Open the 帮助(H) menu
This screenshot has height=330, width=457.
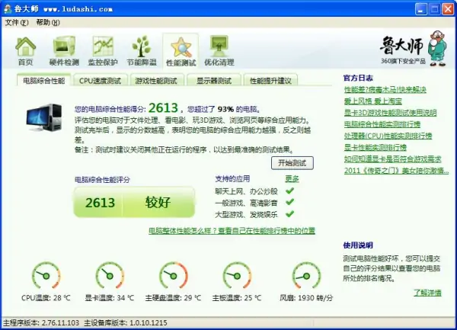pos(48,22)
